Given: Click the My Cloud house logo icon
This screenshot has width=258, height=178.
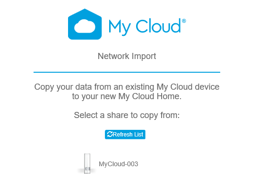Looking at the screenshot, I should tap(85, 24).
